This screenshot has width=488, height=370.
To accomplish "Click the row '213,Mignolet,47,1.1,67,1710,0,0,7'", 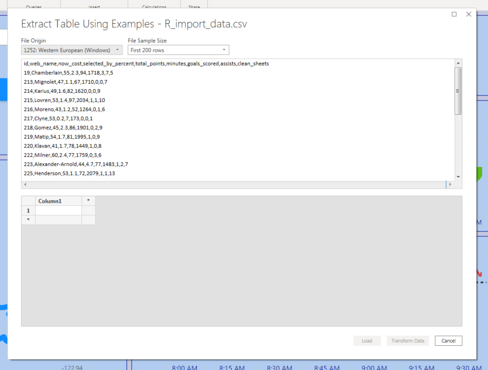I will pyautogui.click(x=66, y=82).
